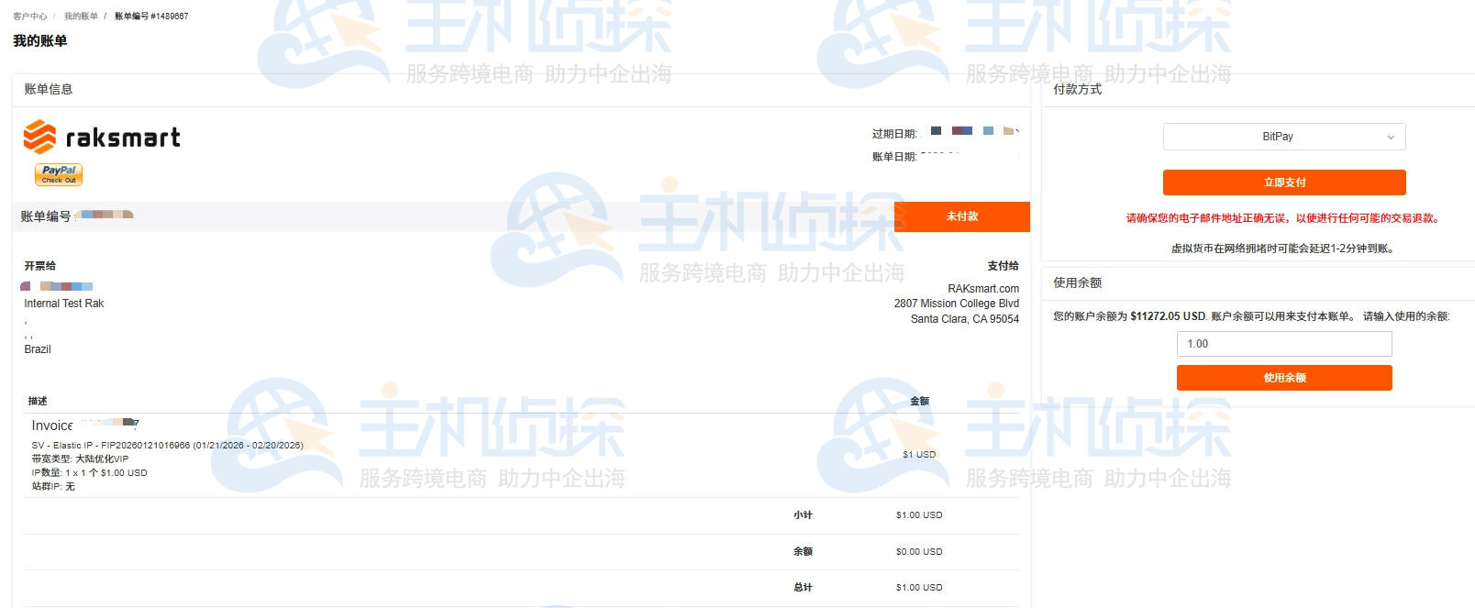Click the 小计 subtotal label
Screen dimensions: 1475x608
803,515
